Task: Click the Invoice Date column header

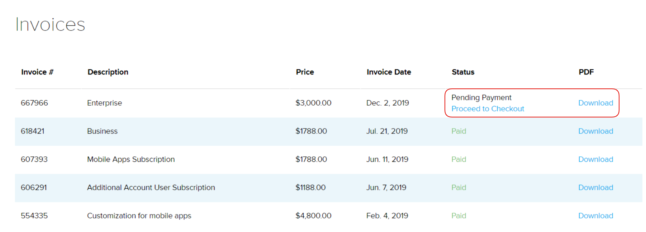Action: [x=389, y=72]
